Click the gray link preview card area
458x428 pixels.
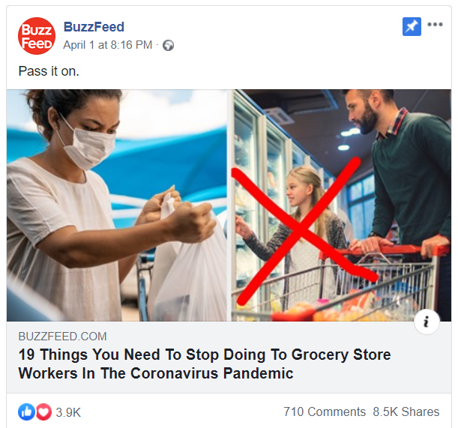point(229,357)
